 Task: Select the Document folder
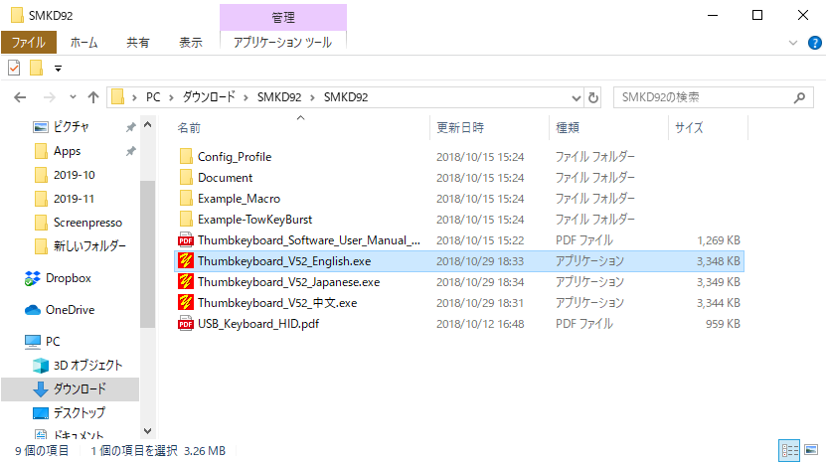point(226,178)
